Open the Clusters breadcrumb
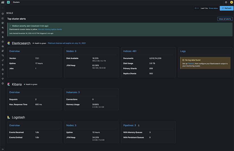 pos(16,2)
